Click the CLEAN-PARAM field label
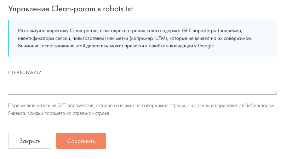 coord(25,72)
